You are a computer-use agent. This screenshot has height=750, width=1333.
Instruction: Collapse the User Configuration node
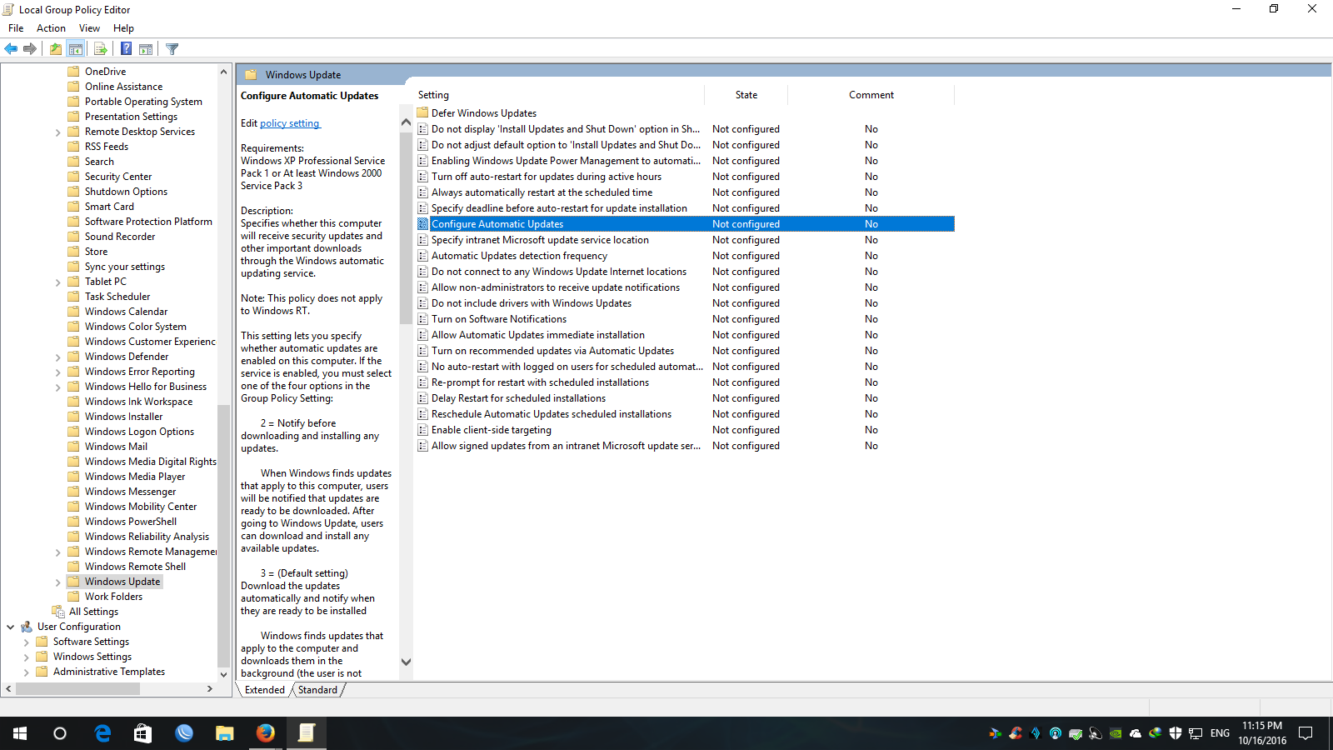(10, 627)
